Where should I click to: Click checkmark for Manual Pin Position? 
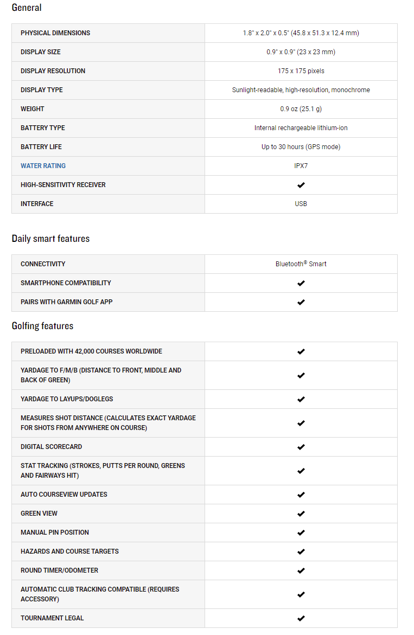click(x=301, y=533)
